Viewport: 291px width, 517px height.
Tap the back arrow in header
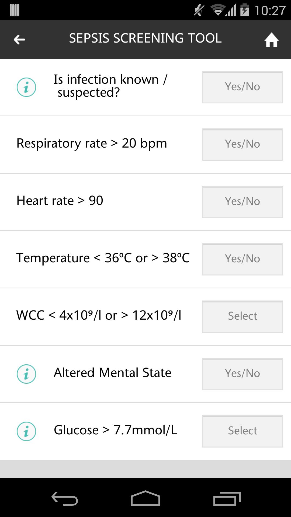point(19,40)
